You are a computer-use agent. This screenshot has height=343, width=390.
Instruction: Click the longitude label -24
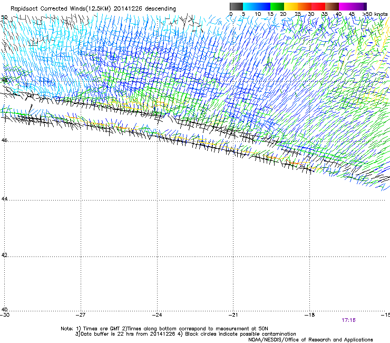[x=157, y=315]
